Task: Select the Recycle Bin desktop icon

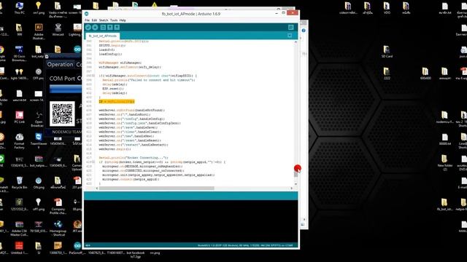Action: [20, 183]
